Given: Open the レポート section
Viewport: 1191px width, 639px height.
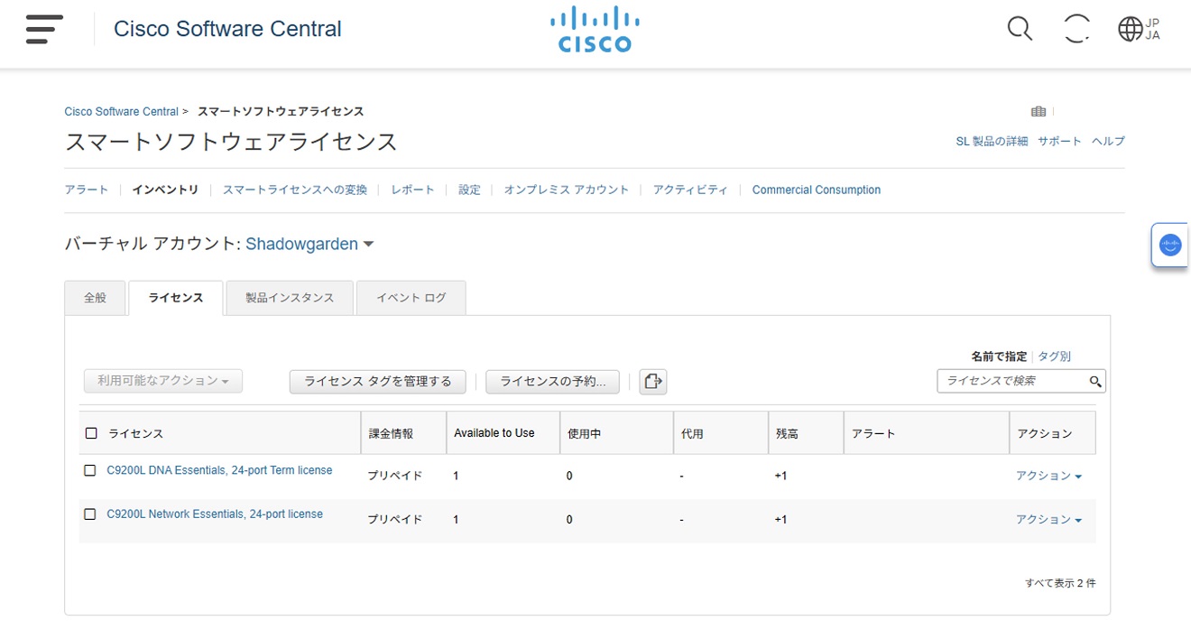Looking at the screenshot, I should tap(412, 190).
